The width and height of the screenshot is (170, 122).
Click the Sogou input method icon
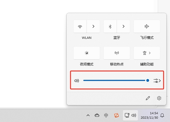[x=116, y=115]
